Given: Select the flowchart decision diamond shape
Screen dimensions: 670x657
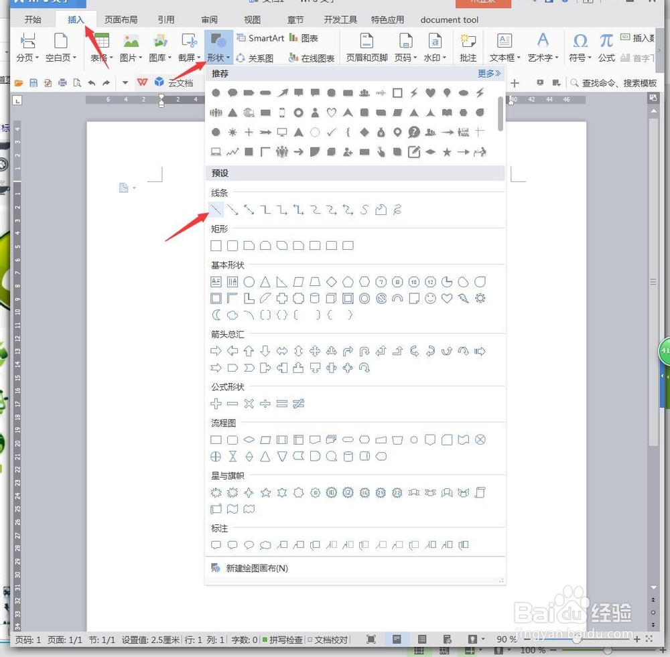Looking at the screenshot, I should [x=249, y=439].
